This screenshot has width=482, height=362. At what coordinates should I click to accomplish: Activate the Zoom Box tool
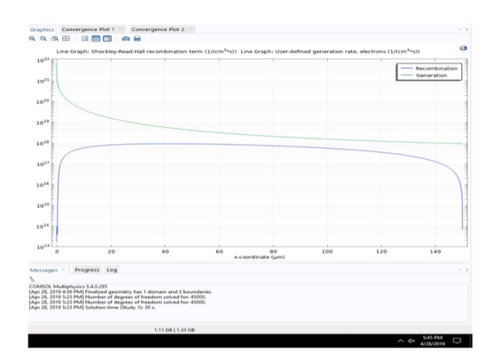click(55, 39)
